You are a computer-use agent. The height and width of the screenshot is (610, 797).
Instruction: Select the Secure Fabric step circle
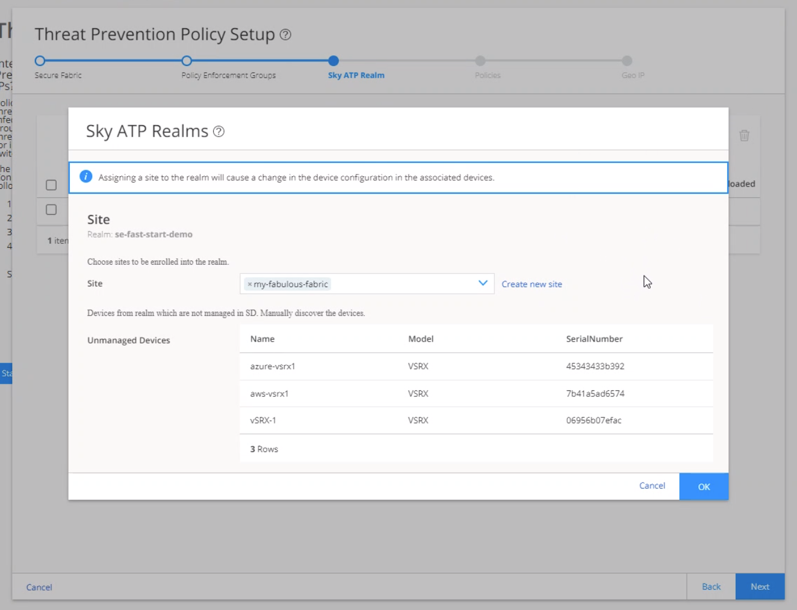click(39, 61)
